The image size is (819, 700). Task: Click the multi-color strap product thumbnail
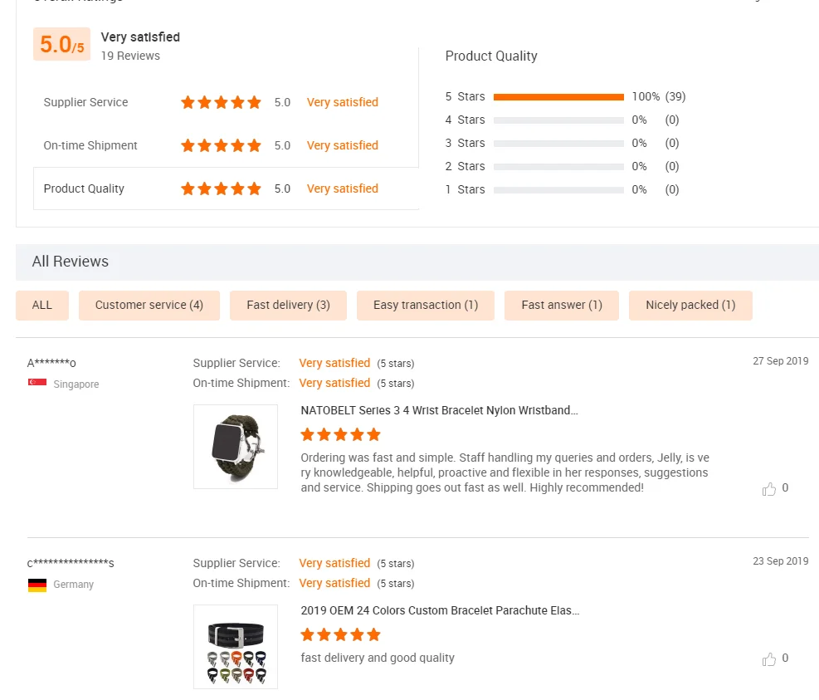[236, 647]
